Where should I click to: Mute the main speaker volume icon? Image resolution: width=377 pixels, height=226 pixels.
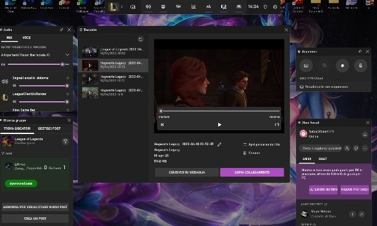click(3, 64)
